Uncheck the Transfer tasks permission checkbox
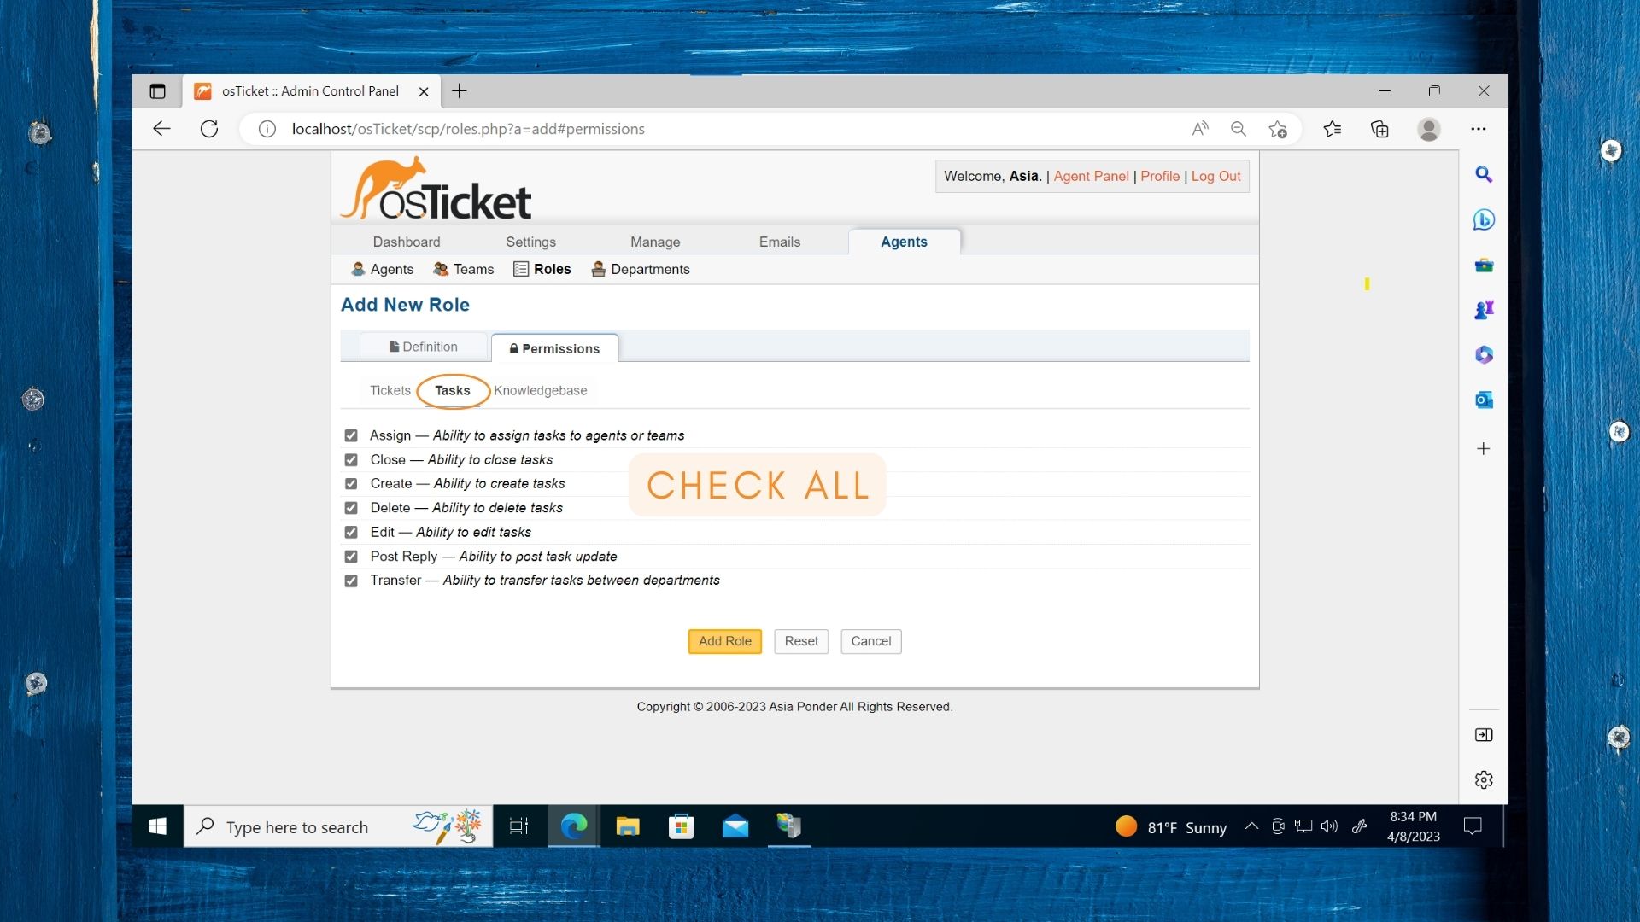 click(x=351, y=581)
